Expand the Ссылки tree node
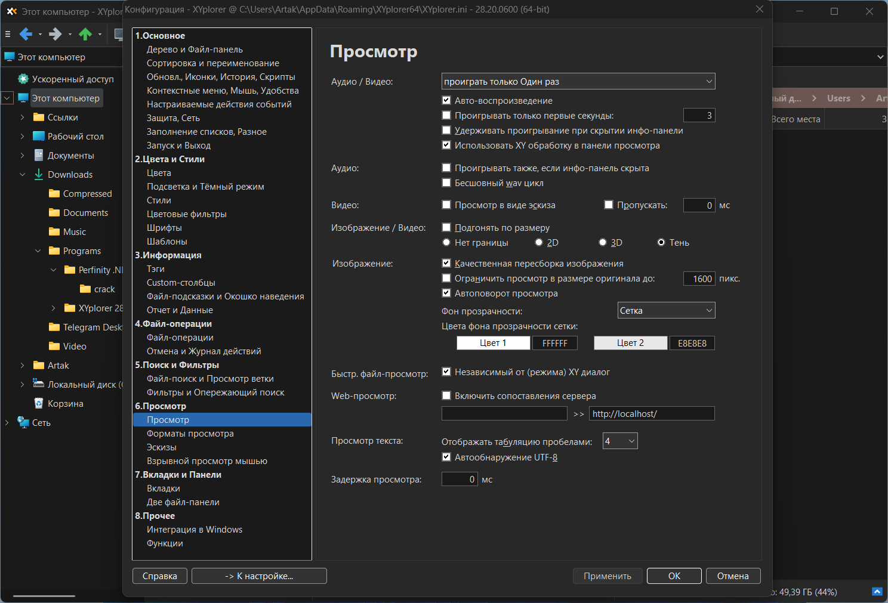Image resolution: width=888 pixels, height=603 pixels. point(22,117)
